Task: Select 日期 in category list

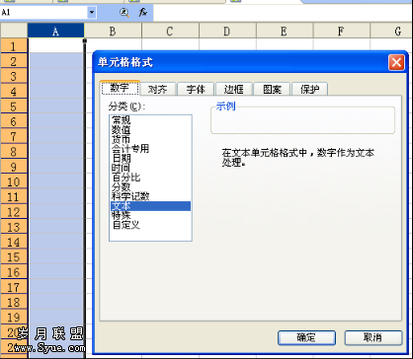Action: [x=150, y=158]
